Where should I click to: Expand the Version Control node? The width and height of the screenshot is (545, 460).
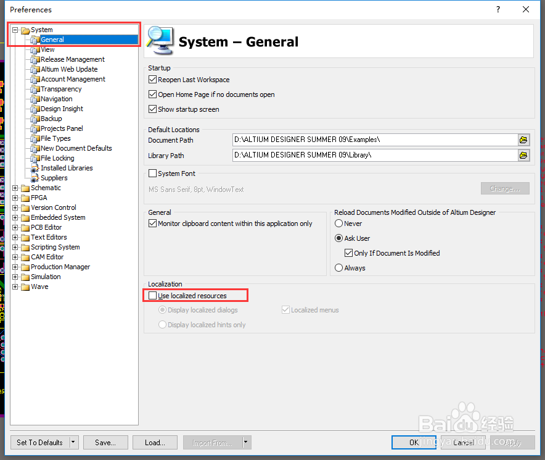pyautogui.click(x=15, y=208)
